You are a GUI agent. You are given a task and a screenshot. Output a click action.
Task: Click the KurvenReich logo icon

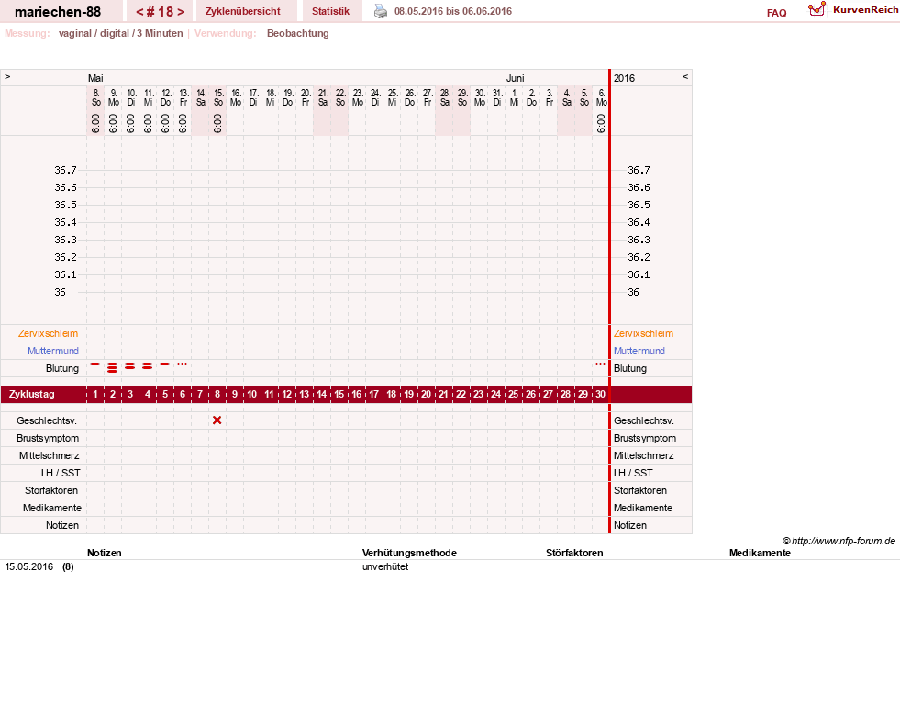pyautogui.click(x=817, y=9)
